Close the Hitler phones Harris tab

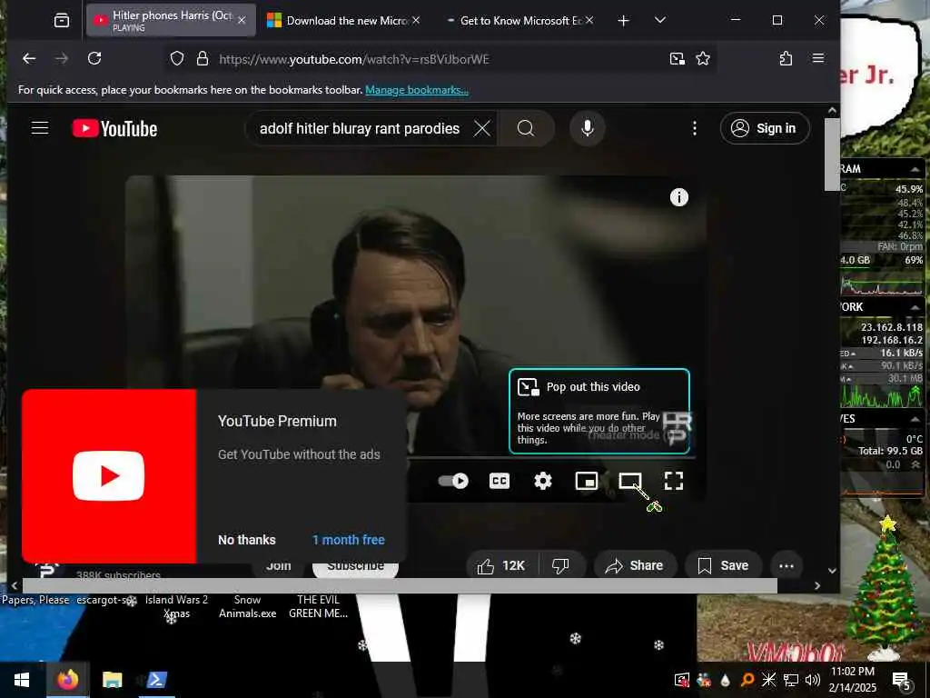click(242, 20)
